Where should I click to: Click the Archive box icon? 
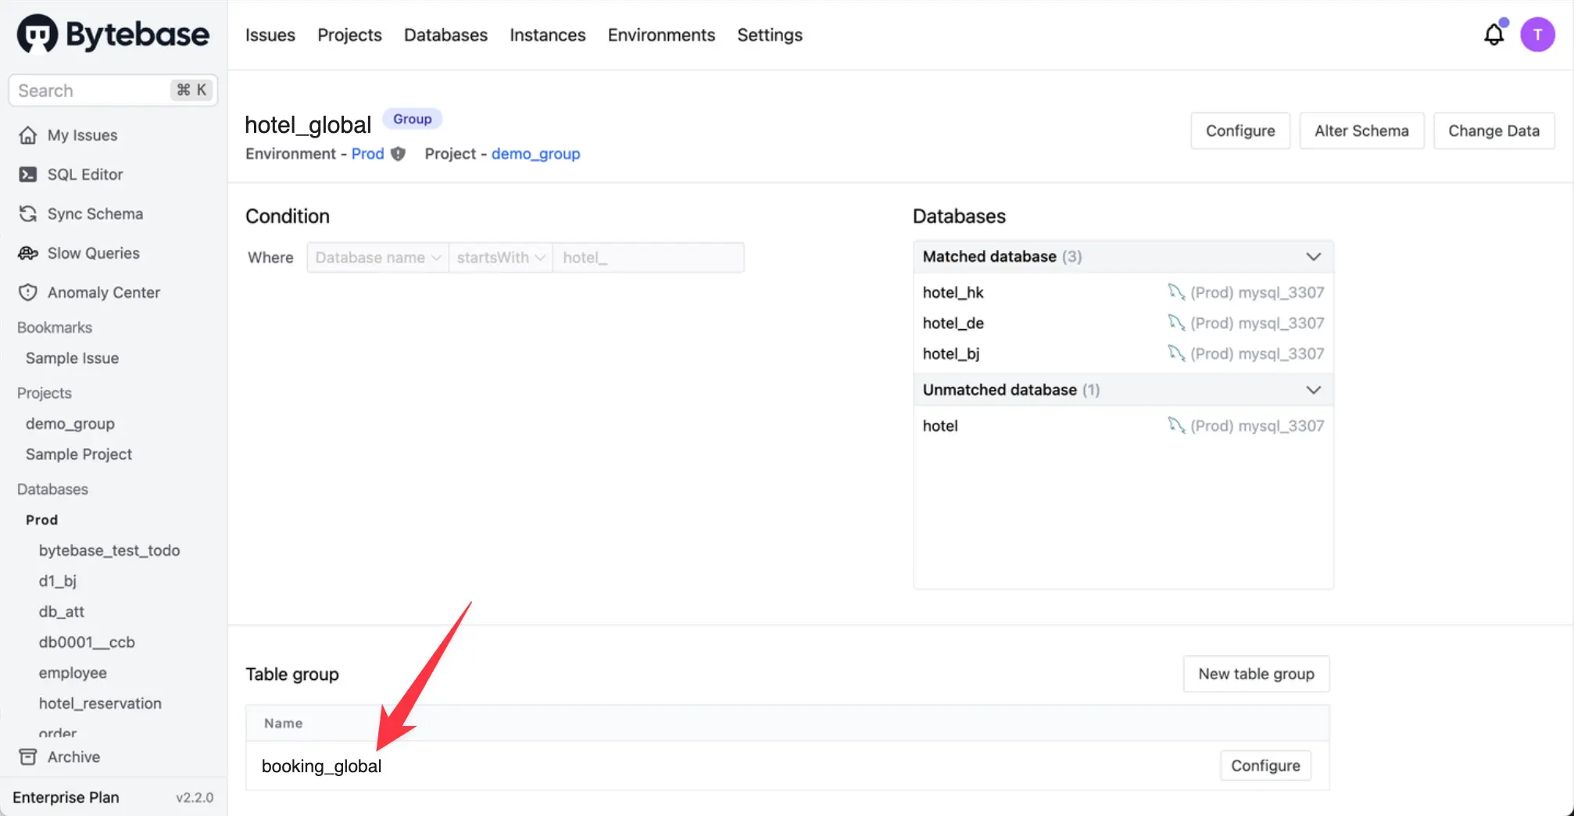coord(28,757)
